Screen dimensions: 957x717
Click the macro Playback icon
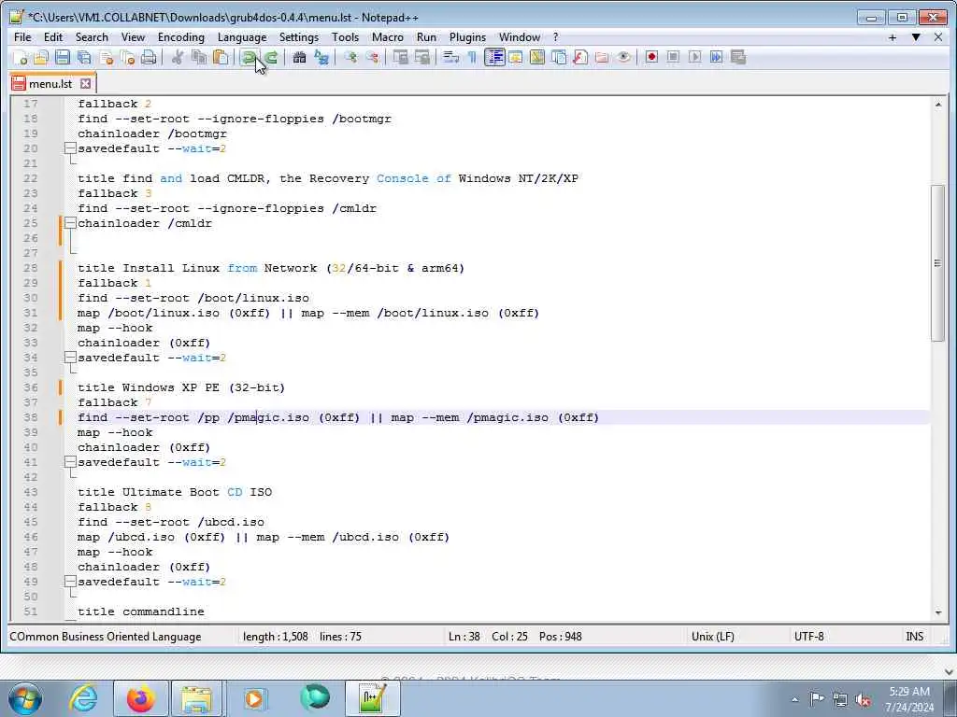[694, 57]
